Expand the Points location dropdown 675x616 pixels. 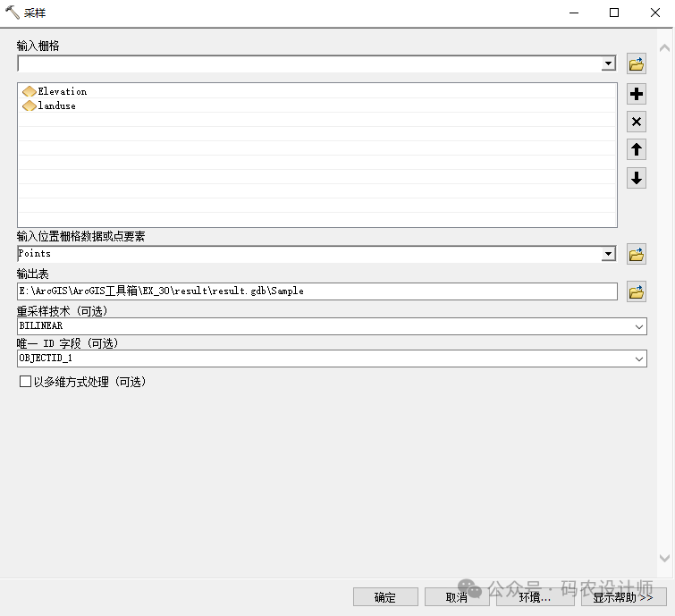click(608, 254)
